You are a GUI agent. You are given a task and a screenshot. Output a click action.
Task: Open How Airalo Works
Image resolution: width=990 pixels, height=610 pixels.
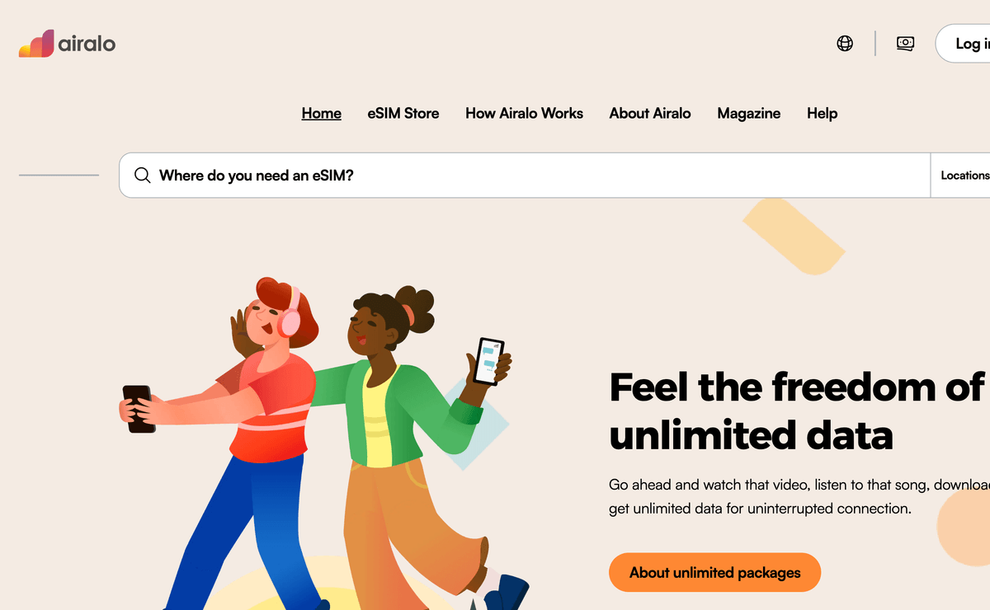525,114
